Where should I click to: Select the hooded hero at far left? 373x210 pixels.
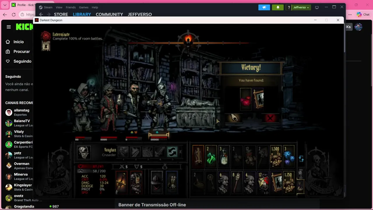point(83,106)
